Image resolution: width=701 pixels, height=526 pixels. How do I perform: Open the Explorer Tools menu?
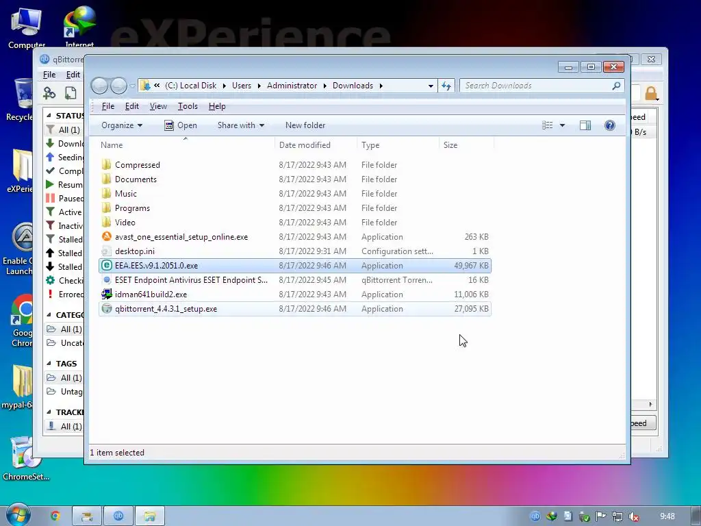188,106
